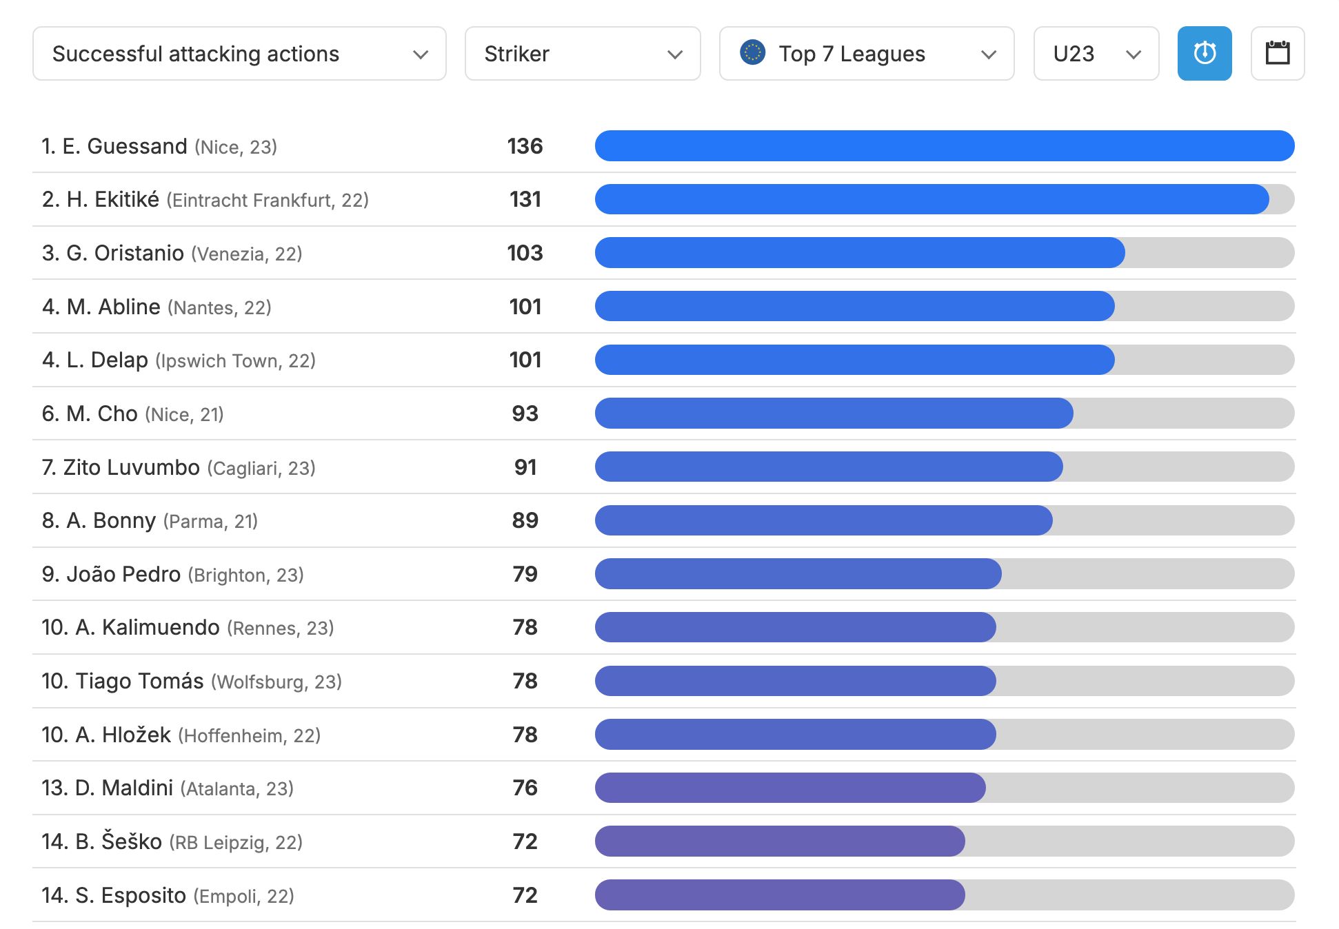The image size is (1339, 929).
Task: Click João Pedro's name
Action: 123,574
